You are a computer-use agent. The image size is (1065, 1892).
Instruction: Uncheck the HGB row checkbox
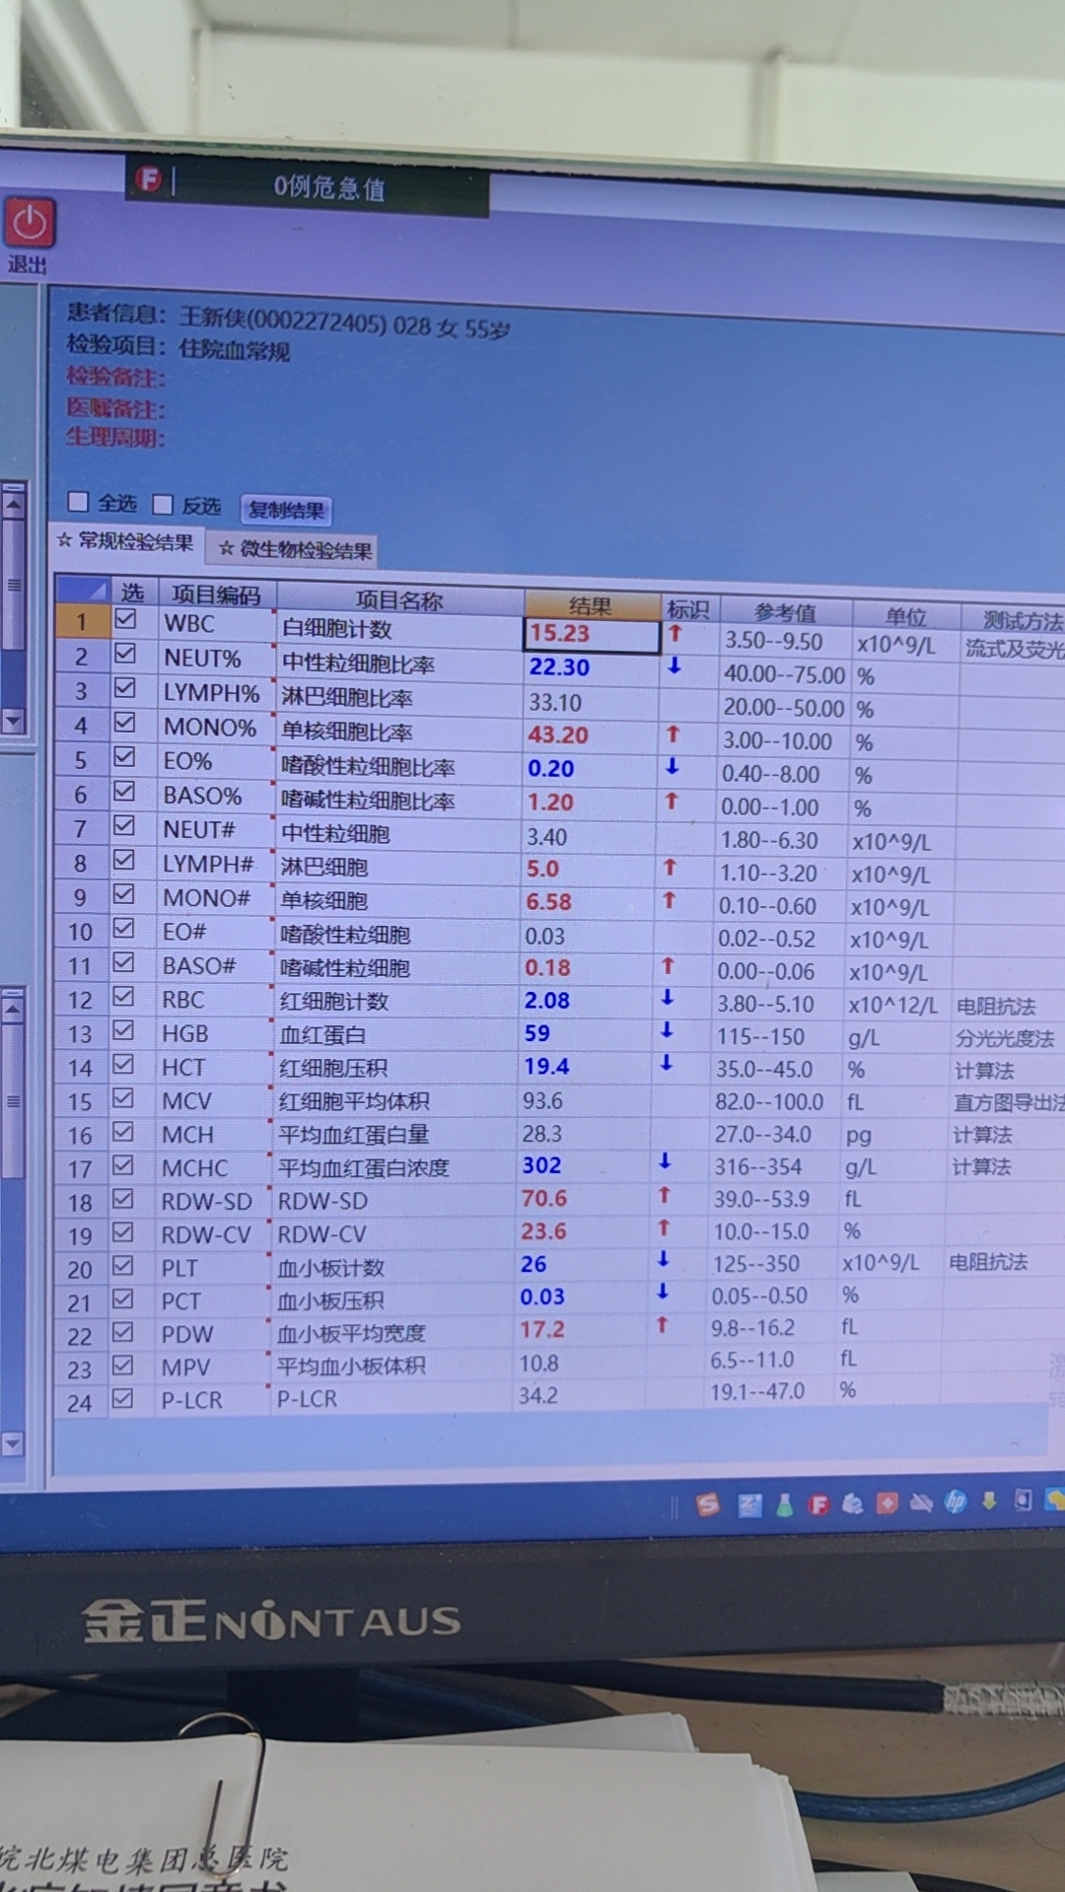point(123,1030)
